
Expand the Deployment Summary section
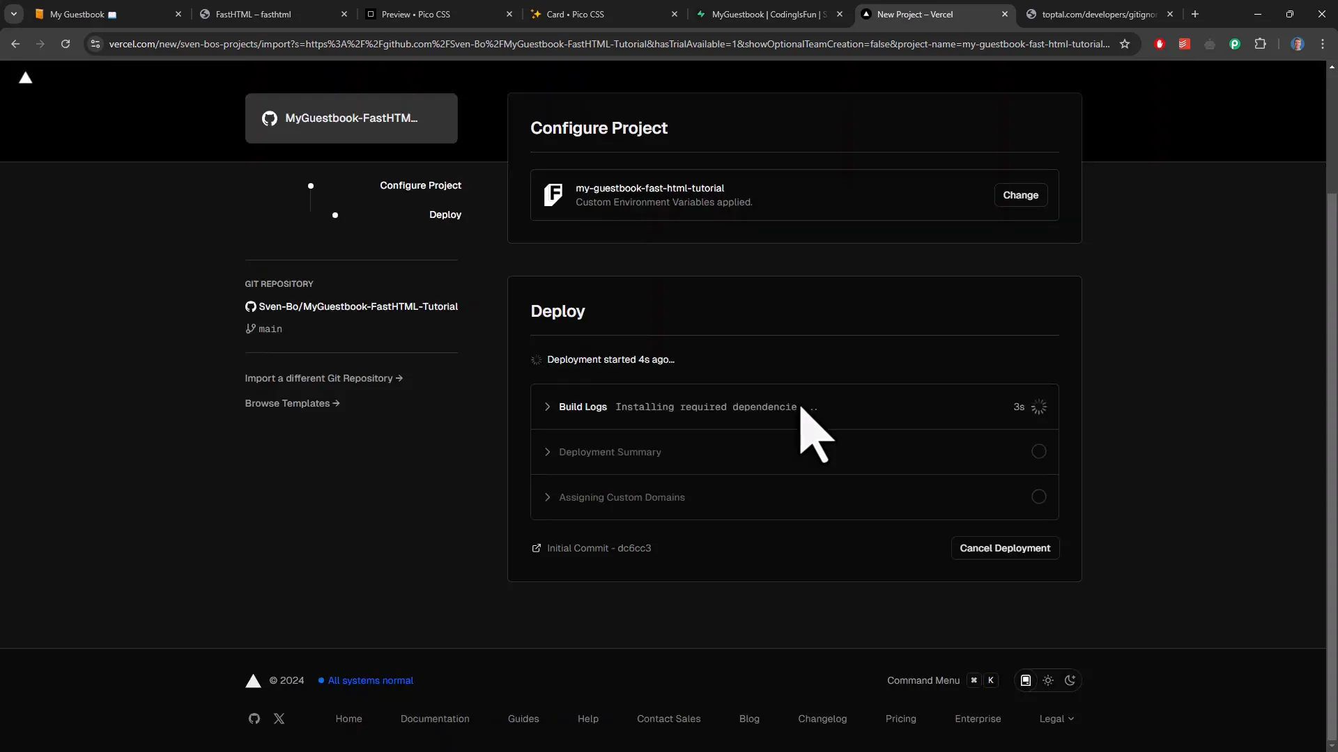coord(548,452)
